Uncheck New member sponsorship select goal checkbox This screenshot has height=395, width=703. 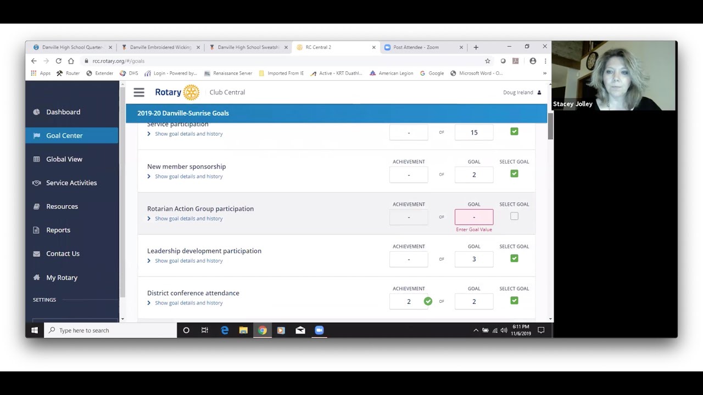click(x=514, y=174)
